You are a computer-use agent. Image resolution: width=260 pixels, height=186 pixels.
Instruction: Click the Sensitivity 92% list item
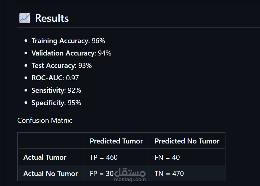coord(56,90)
